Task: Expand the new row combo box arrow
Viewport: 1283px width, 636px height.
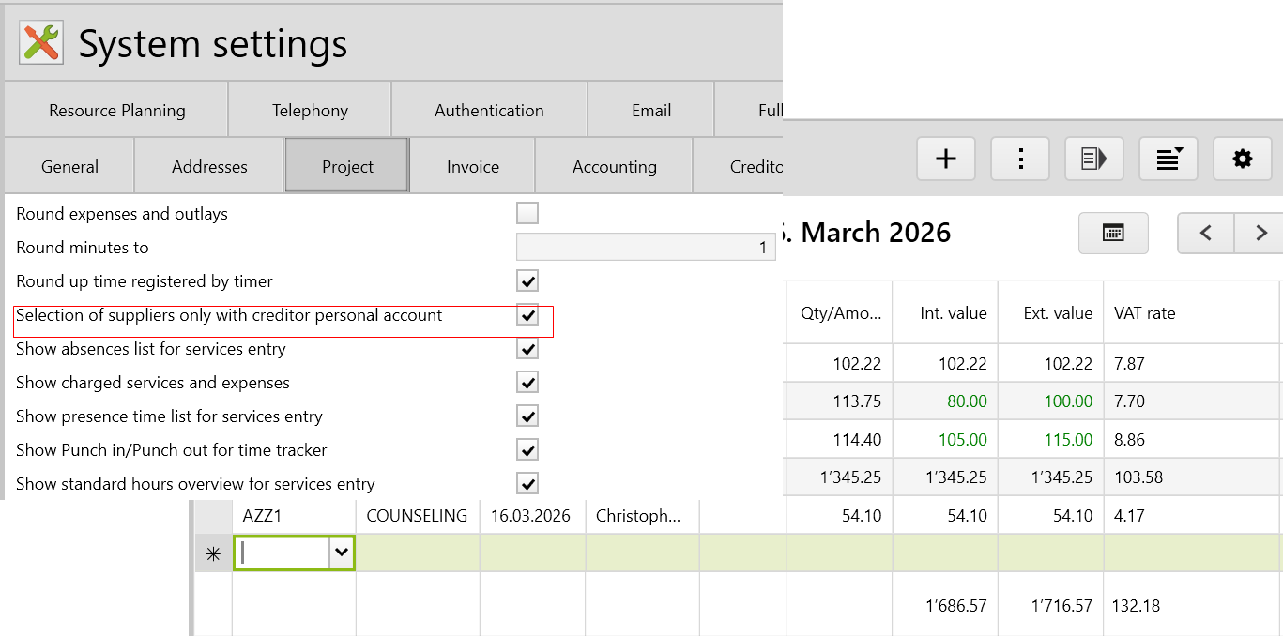Action: tap(341, 553)
